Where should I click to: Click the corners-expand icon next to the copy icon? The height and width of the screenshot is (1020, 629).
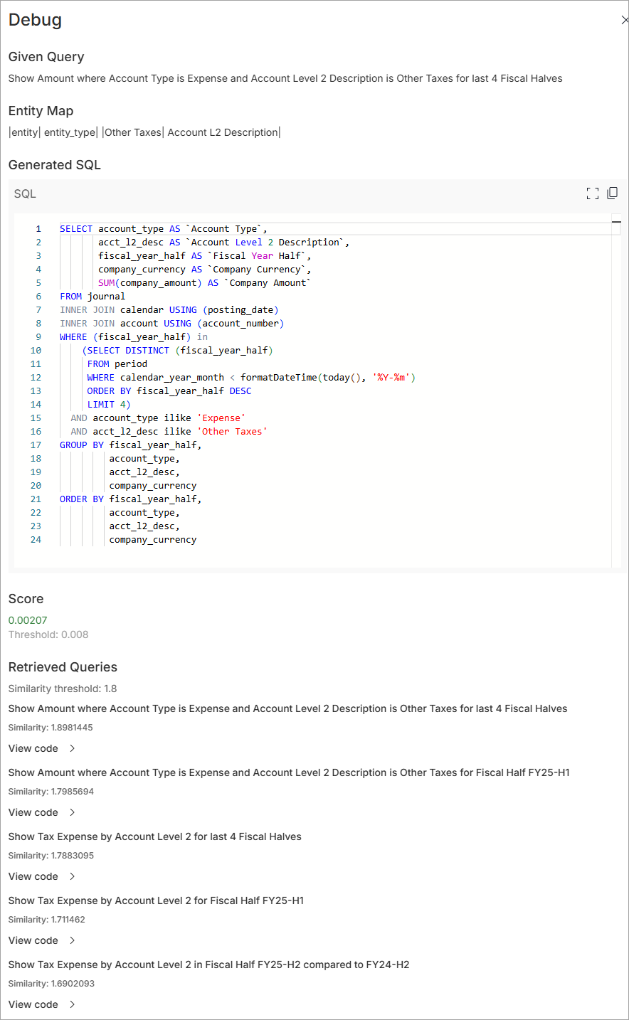click(x=593, y=193)
